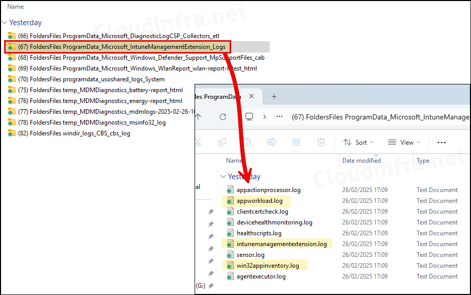Click the Copy toolbar icon

click(222, 142)
